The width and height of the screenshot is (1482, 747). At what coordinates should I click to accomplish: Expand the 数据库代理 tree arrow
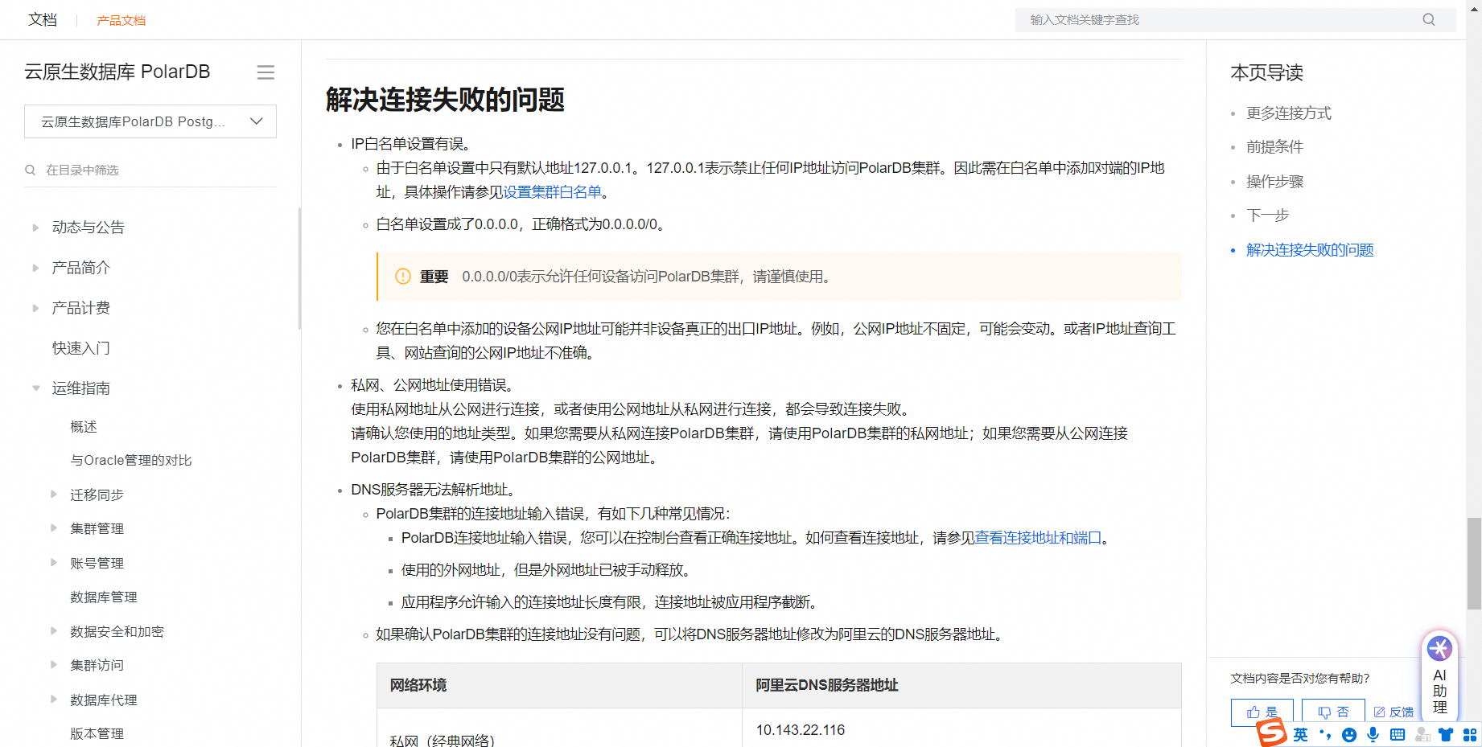point(54,700)
